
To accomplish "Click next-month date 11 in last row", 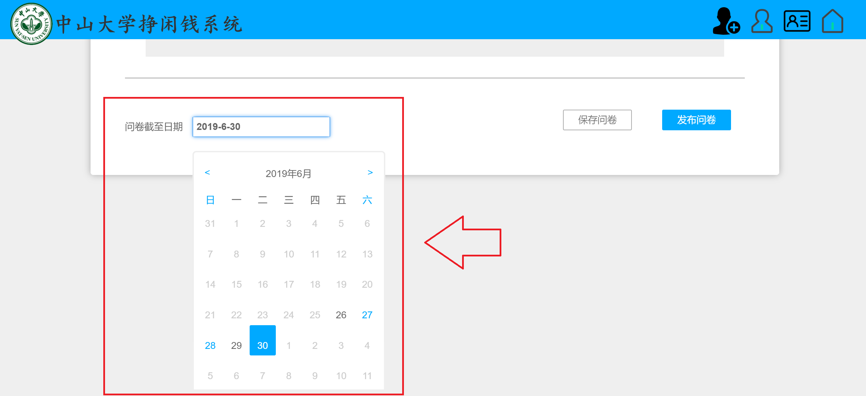I will coord(367,376).
